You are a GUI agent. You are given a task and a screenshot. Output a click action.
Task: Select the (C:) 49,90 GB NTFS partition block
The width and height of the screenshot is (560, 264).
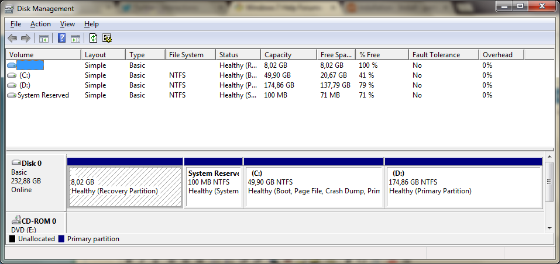[x=314, y=183]
